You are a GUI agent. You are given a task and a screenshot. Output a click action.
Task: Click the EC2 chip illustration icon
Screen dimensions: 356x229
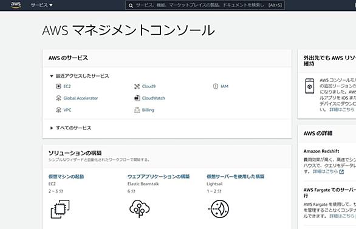pos(60,209)
